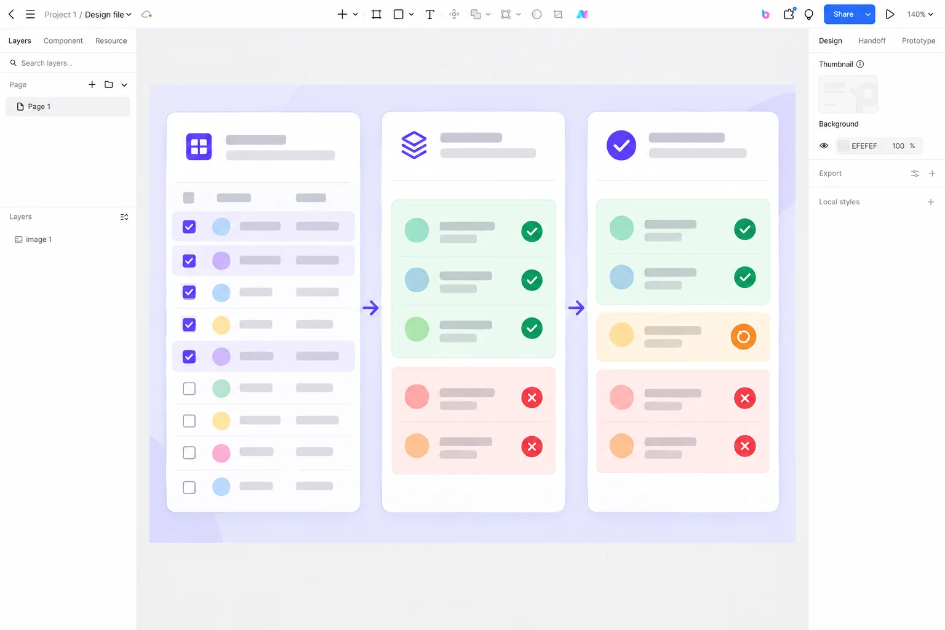
Task: Start the prototype play preview
Action: (x=890, y=14)
